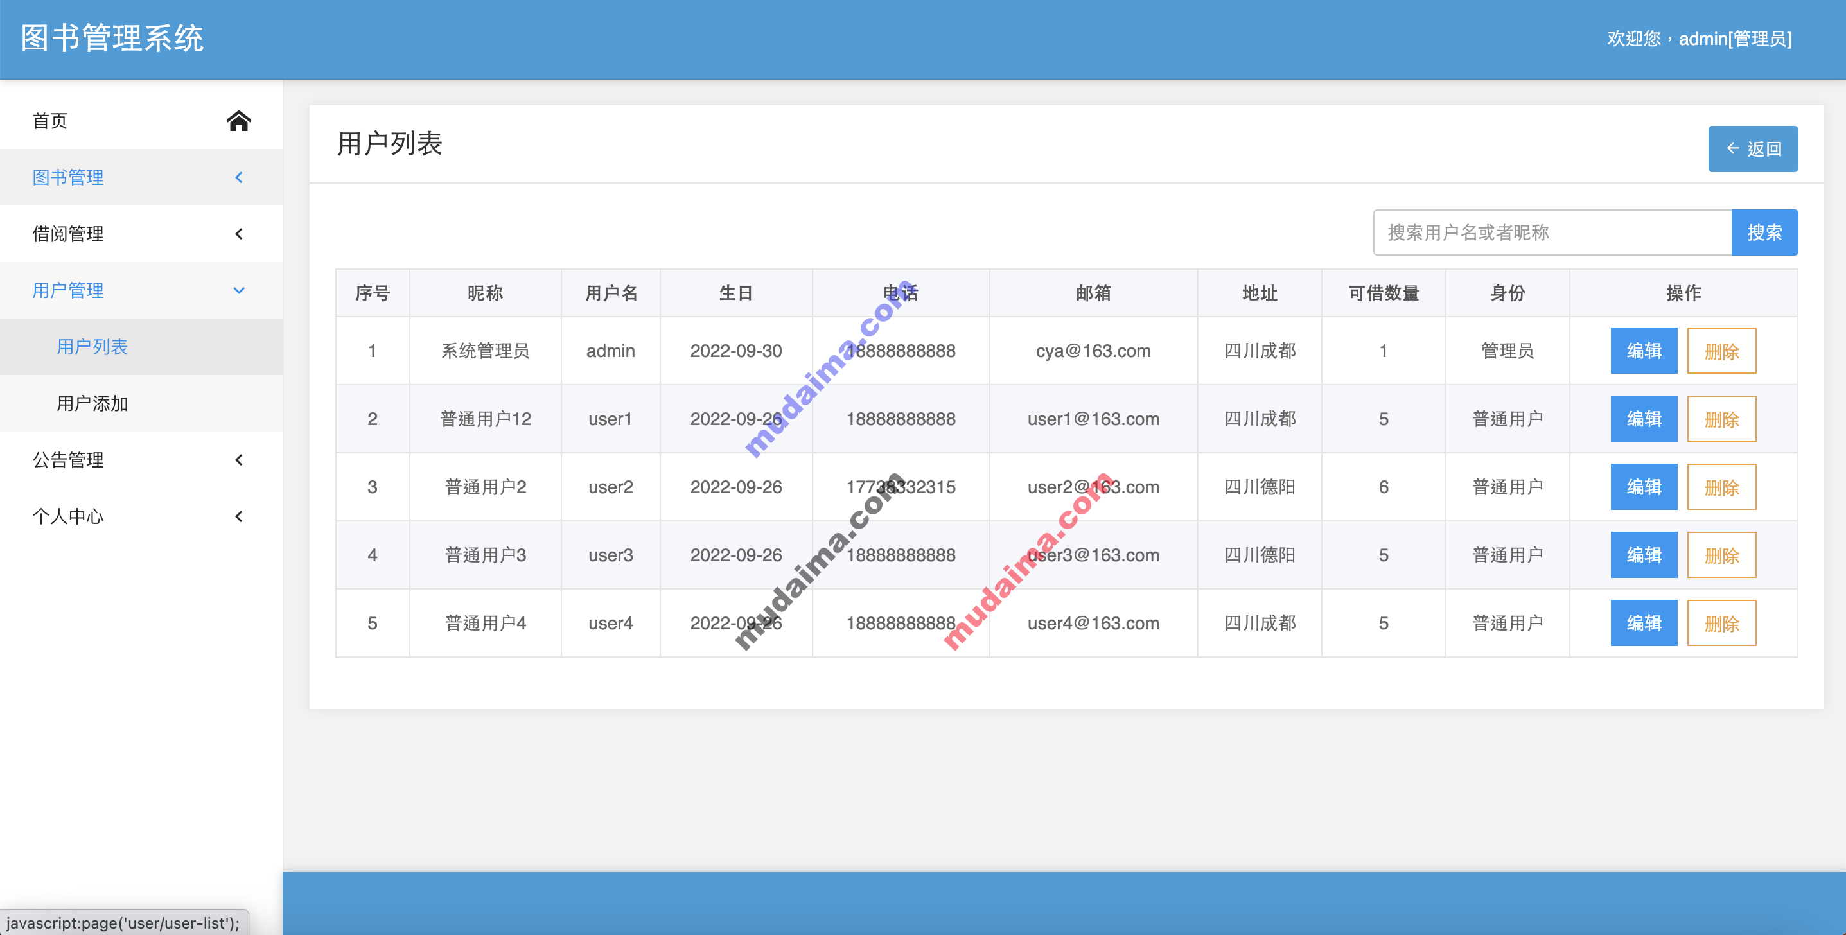Delete the user2 row
1846x935 pixels.
1721,487
